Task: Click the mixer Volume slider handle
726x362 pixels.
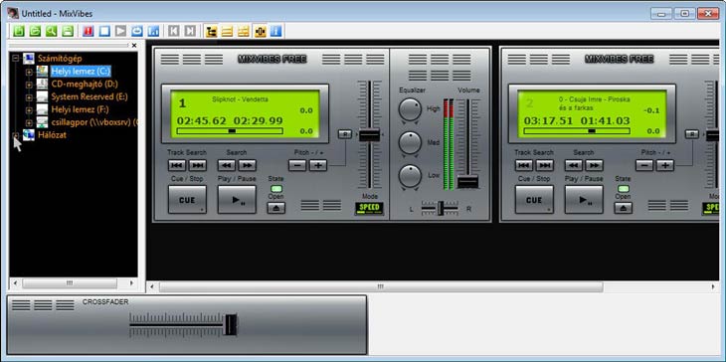Action: (467, 181)
